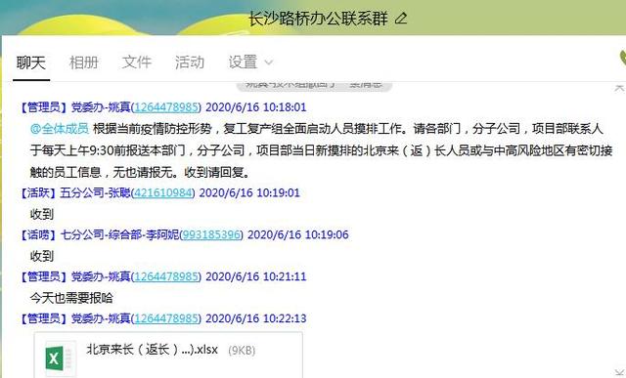
Task: Switch to the 活动 tab
Action: coord(190,63)
